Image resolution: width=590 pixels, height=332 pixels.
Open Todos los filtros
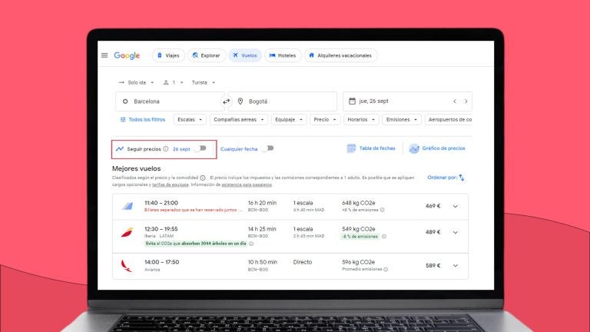click(x=143, y=119)
